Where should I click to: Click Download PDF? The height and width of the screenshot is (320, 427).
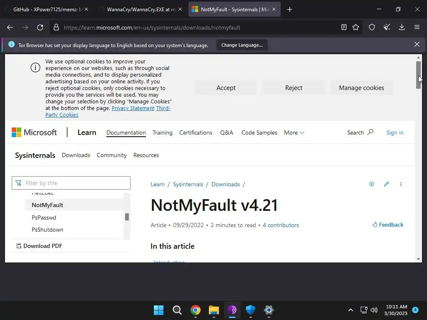point(40,246)
